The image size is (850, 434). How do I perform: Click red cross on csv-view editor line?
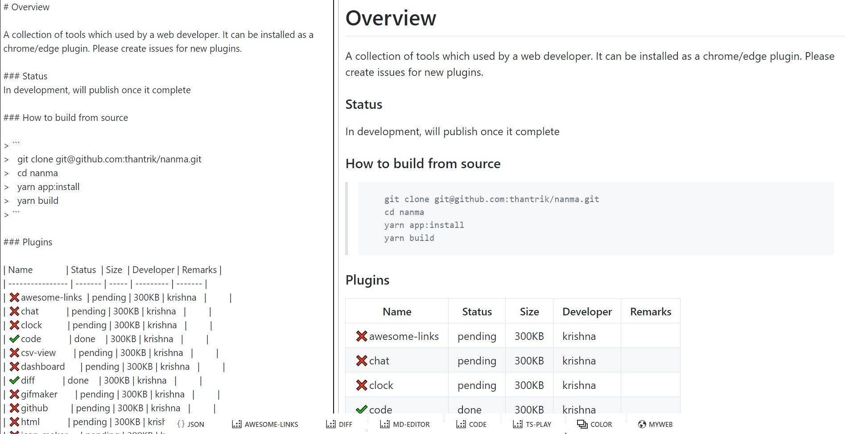click(14, 353)
